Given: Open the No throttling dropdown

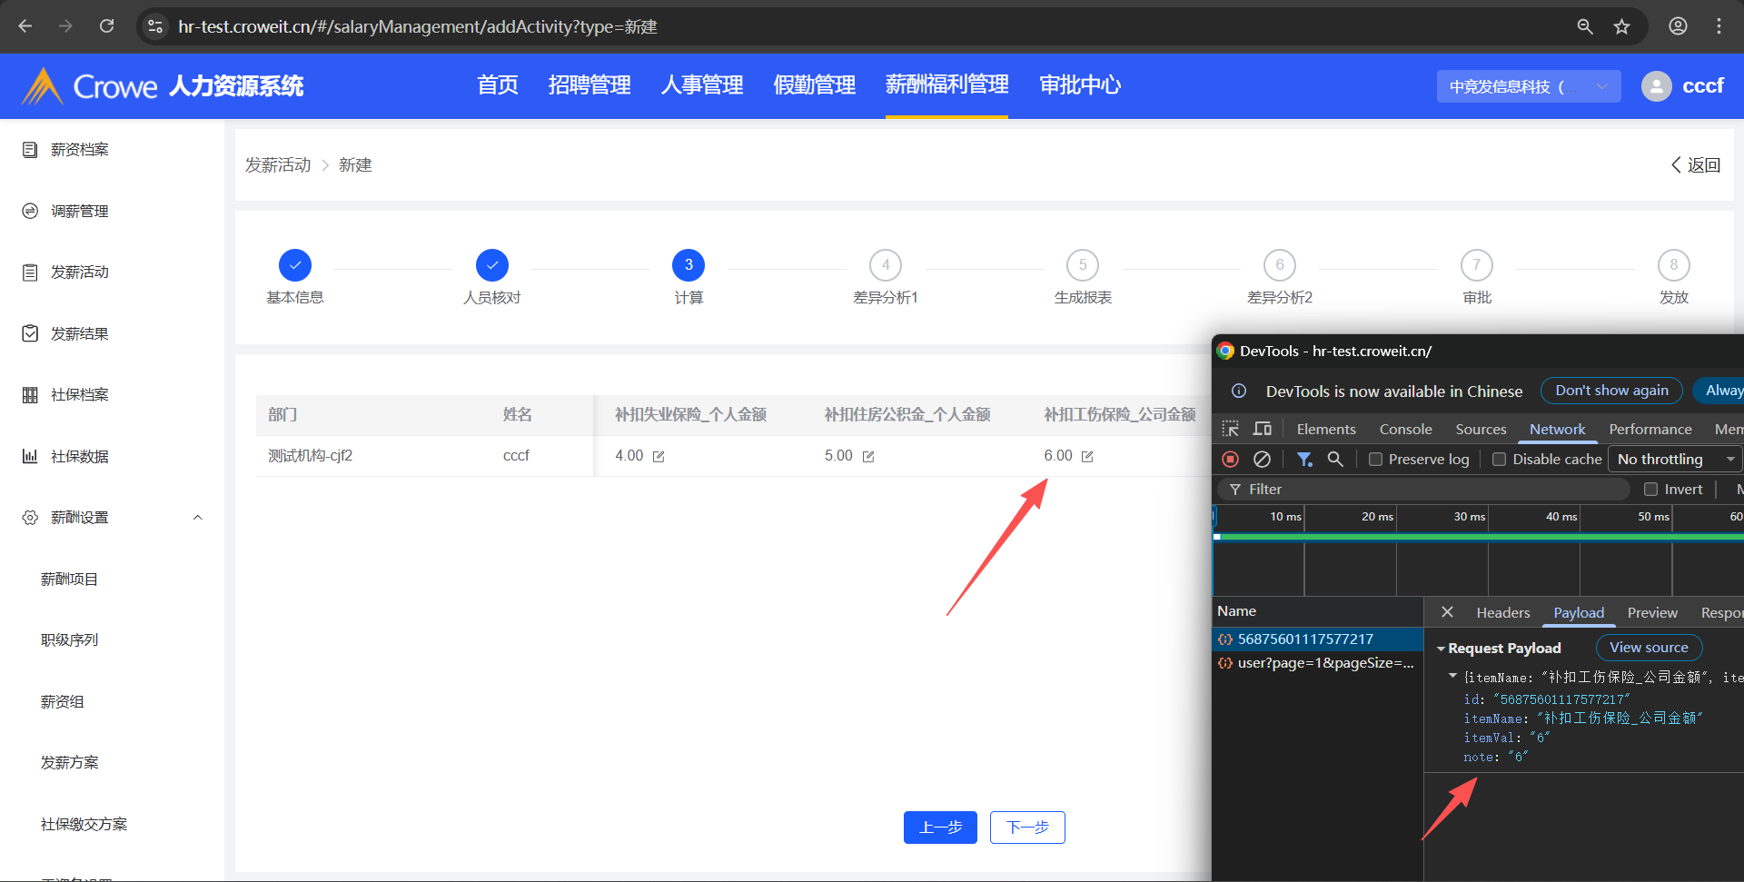Looking at the screenshot, I should click(x=1674, y=460).
